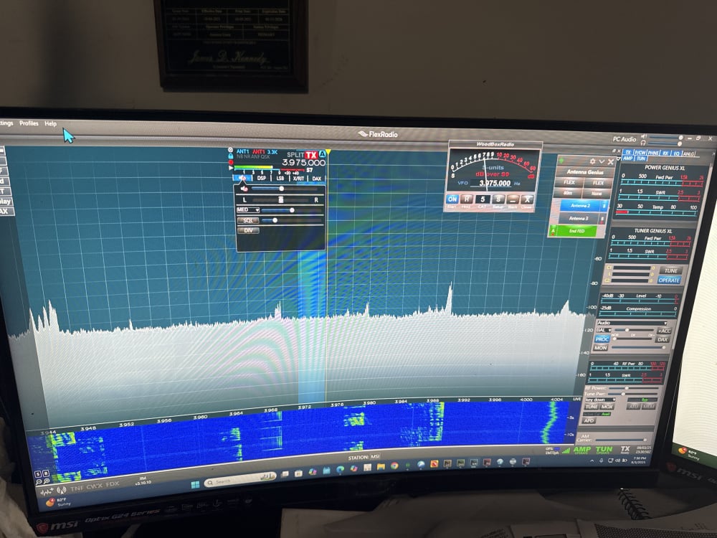Screen dimensions: 717x538
Task: Click the transmit TUNE button
Action: (x=592, y=406)
